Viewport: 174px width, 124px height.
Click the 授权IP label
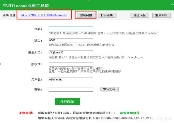click(x=37, y=64)
